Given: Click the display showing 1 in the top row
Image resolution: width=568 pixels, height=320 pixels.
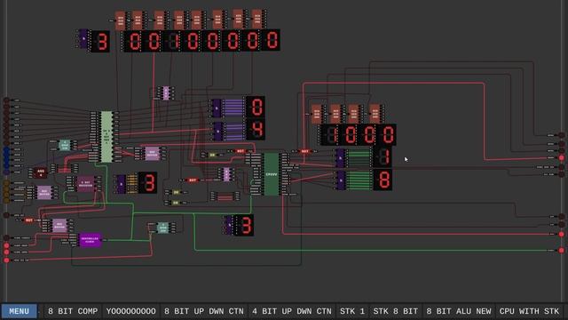Looking at the screenshot, I should [x=173, y=41].
